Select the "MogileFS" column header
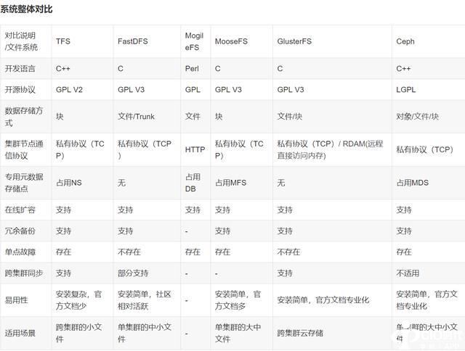 coord(194,41)
